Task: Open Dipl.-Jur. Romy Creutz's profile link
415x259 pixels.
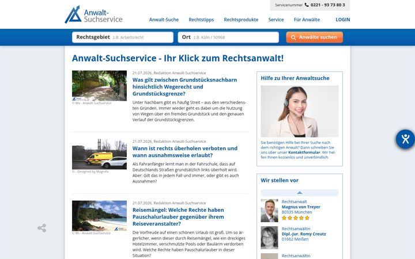Action: pos(304,234)
